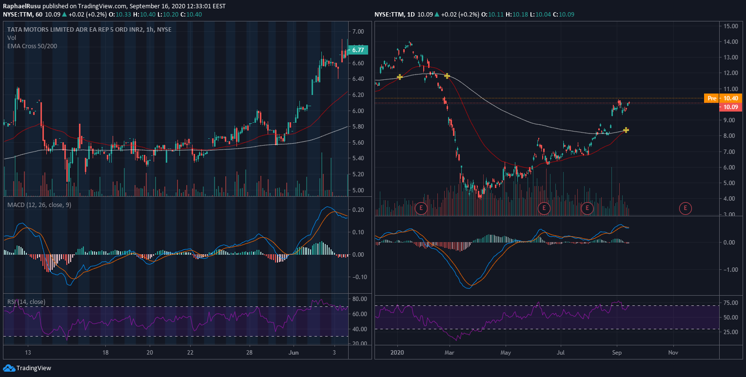
Task: Select the Vol indicator label
Action: [11, 38]
